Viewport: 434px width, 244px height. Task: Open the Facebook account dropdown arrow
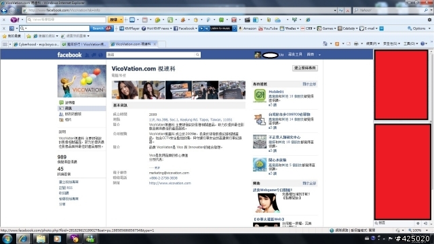[319, 55]
